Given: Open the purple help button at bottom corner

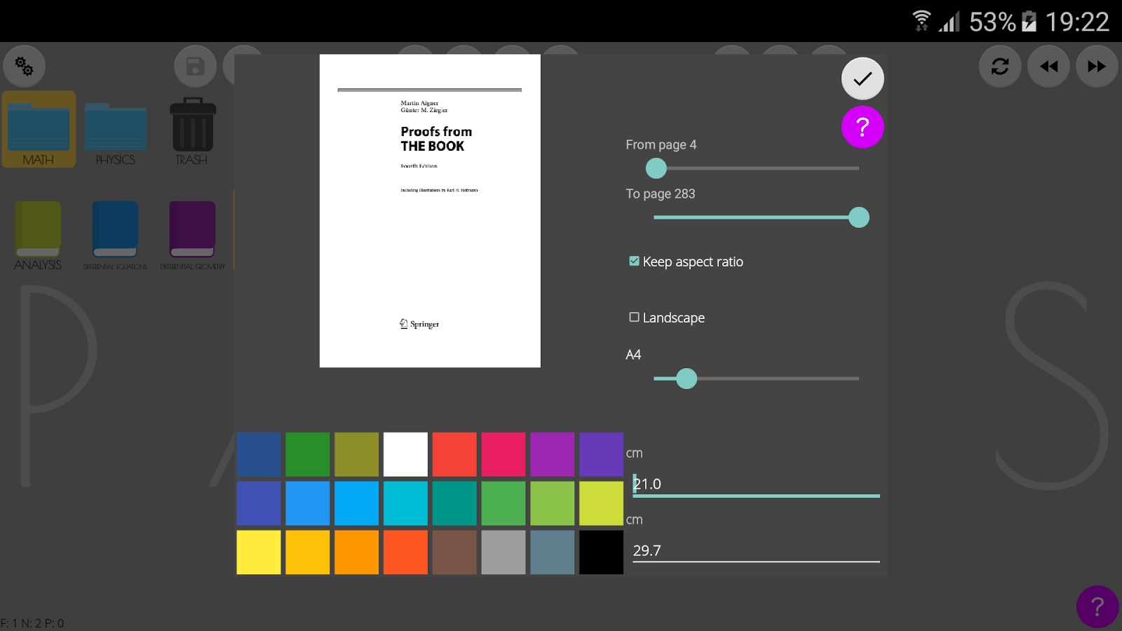Looking at the screenshot, I should tap(1097, 606).
